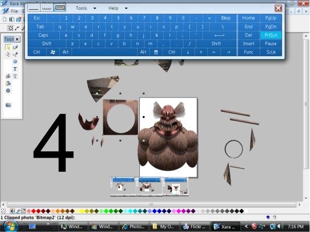
Task: Select the Freehand drawing tool
Action: (15, 48)
